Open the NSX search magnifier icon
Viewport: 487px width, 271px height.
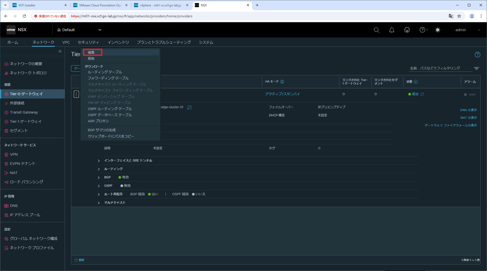(376, 30)
